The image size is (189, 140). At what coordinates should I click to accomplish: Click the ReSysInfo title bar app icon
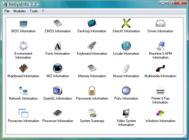tap(5, 4)
